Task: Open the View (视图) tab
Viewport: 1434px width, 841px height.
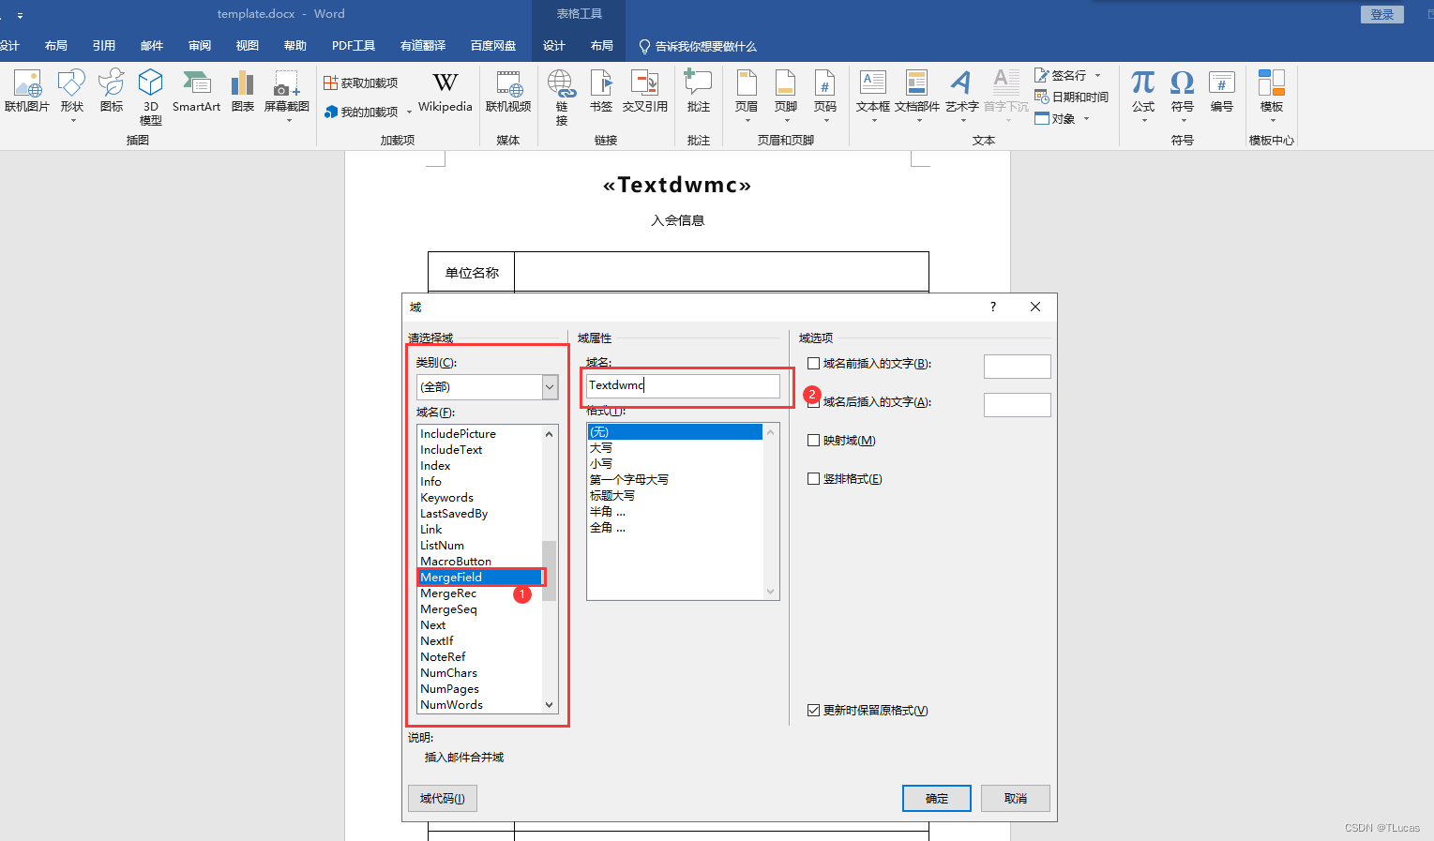Action: coord(248,46)
